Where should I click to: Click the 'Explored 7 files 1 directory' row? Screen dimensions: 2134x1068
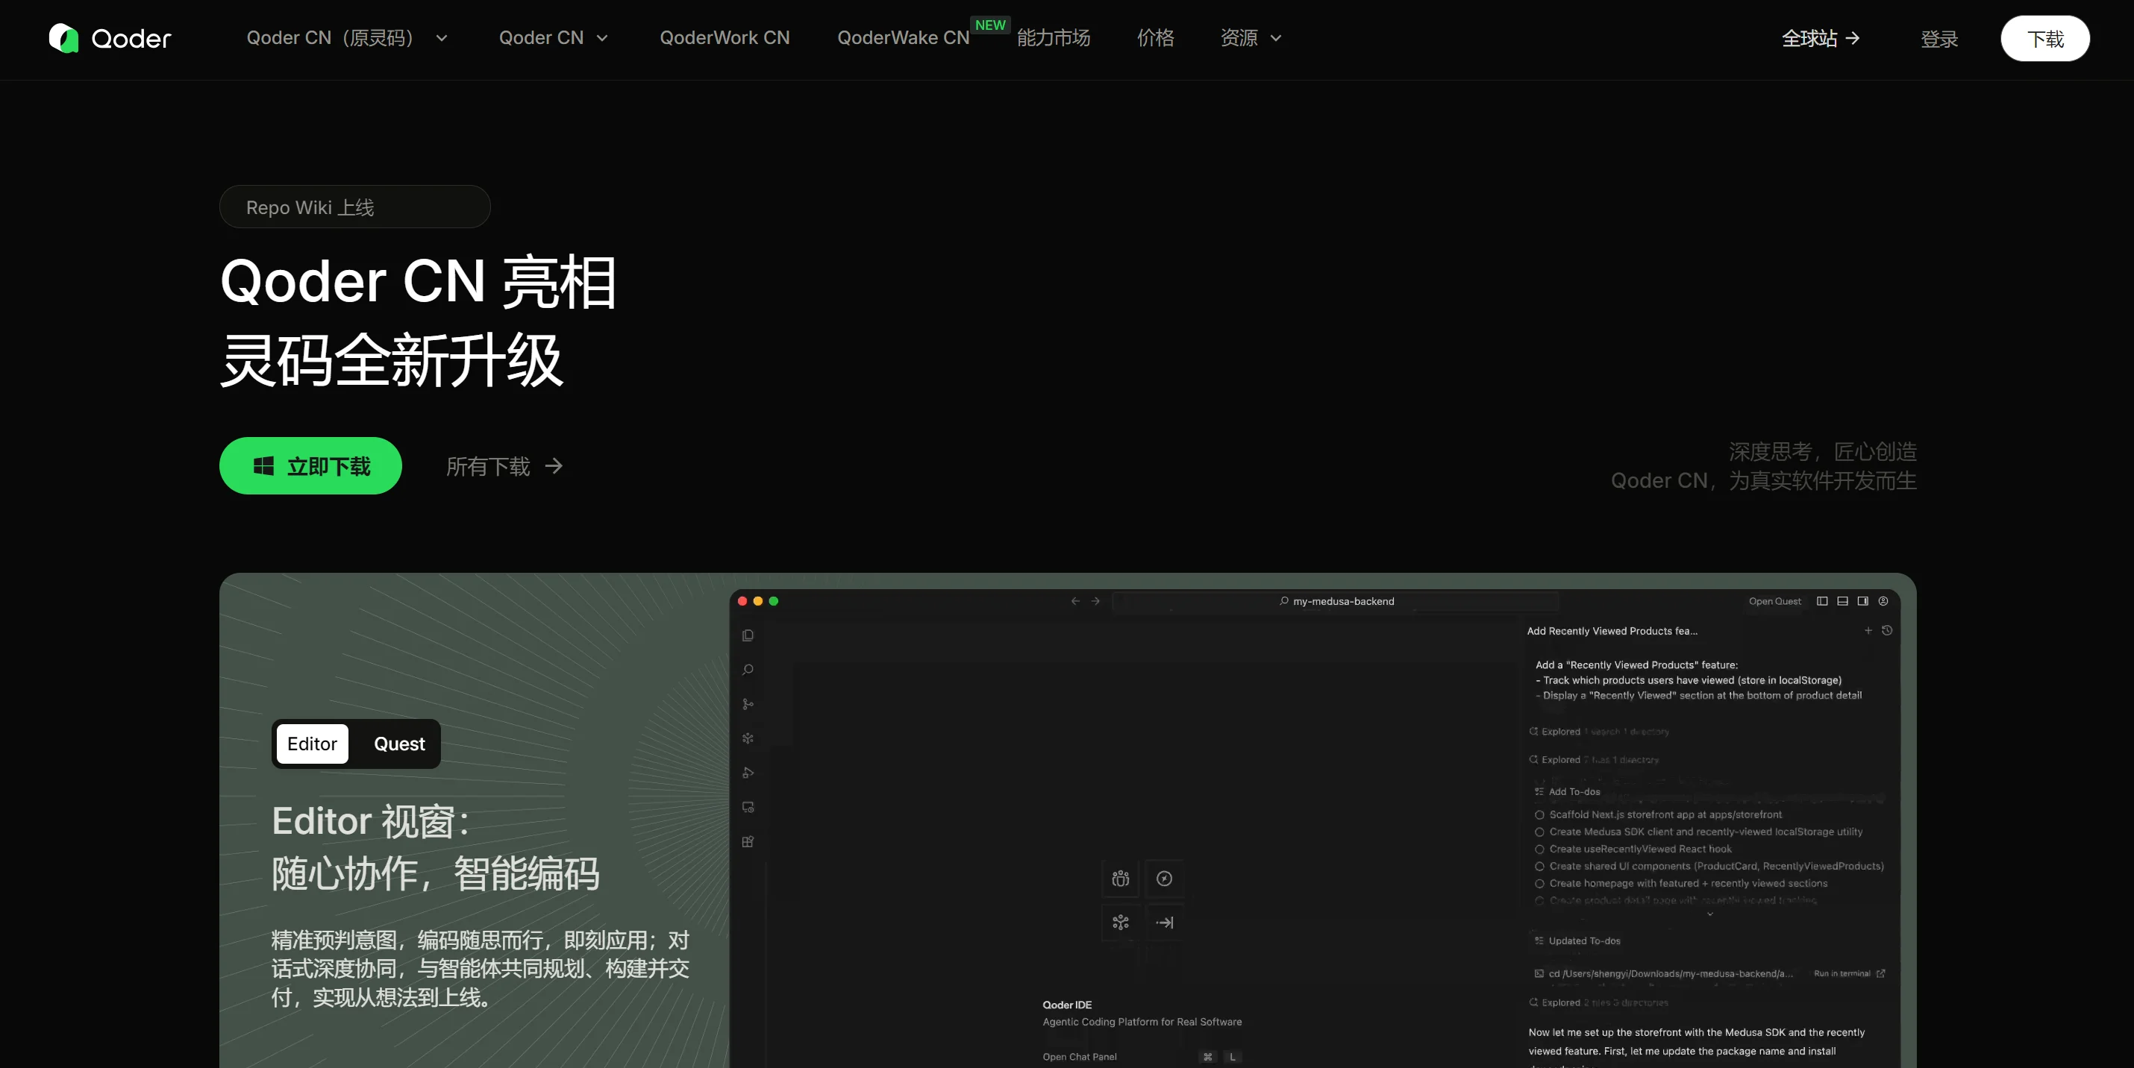click(1594, 759)
